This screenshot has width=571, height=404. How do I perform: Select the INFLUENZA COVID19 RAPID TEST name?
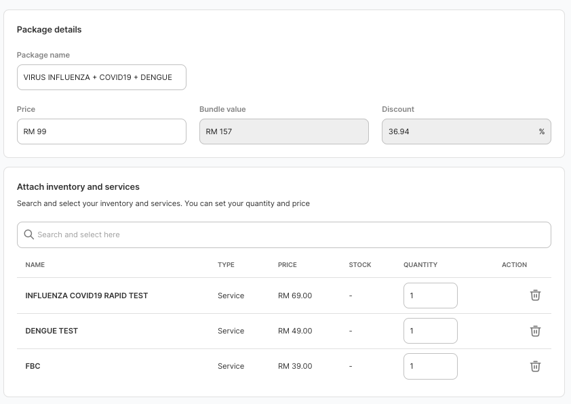86,296
